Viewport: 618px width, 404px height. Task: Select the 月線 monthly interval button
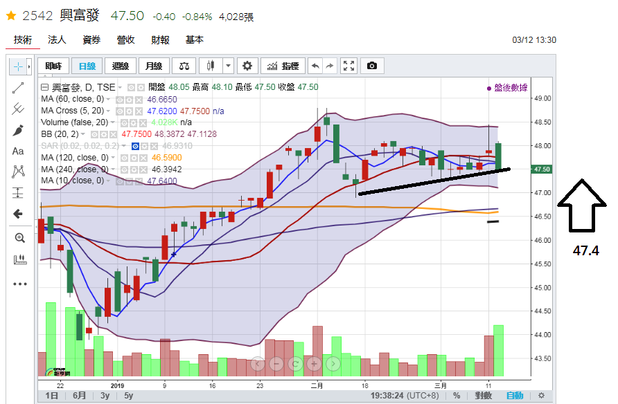point(154,66)
